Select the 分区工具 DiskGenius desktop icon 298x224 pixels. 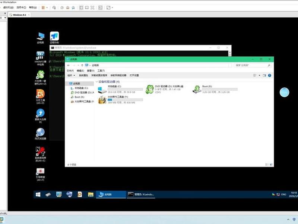pyautogui.click(x=41, y=97)
